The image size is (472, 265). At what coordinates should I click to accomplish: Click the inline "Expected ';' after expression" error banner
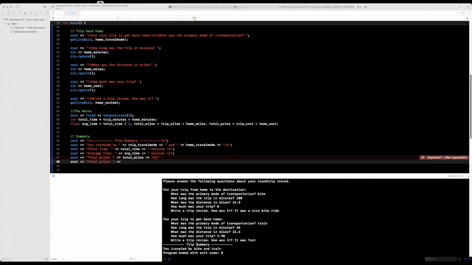tap(447, 157)
